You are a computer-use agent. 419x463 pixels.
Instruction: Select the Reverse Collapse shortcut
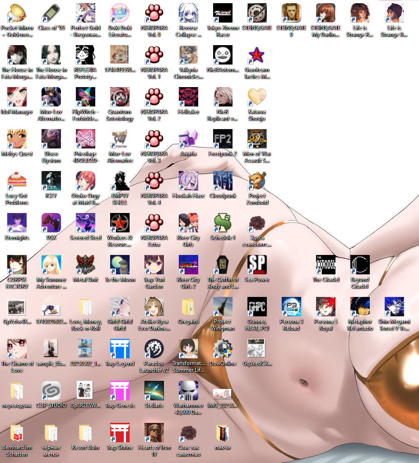188,13
